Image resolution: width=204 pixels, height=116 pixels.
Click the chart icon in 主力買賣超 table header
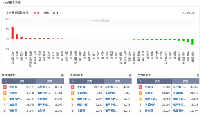pyautogui.click(x=141, y=81)
